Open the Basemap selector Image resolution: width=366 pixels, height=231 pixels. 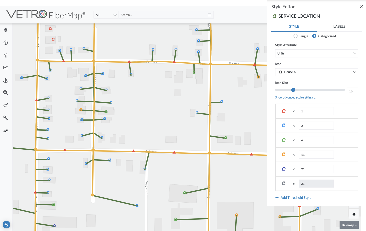[x=349, y=225]
